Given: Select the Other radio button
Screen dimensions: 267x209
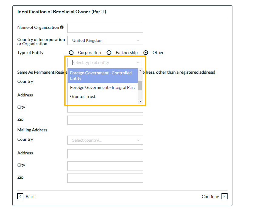Looking at the screenshot, I should tap(146, 53).
